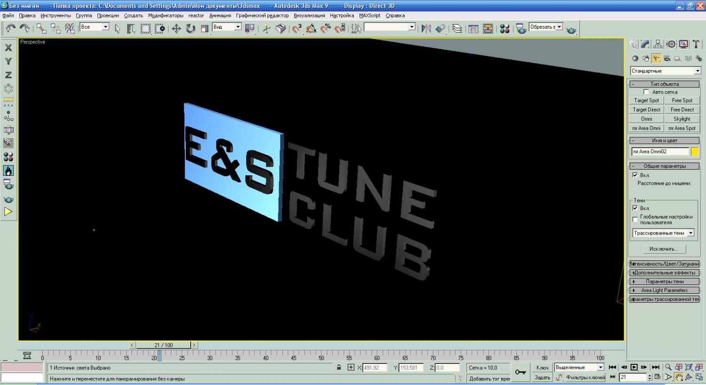The width and height of the screenshot is (706, 385).
Task: Open the Все selection filter dropdown
Action: [95, 27]
